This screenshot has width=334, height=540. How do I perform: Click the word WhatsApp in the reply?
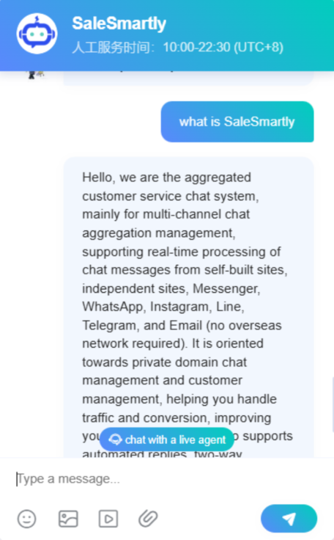click(113, 307)
